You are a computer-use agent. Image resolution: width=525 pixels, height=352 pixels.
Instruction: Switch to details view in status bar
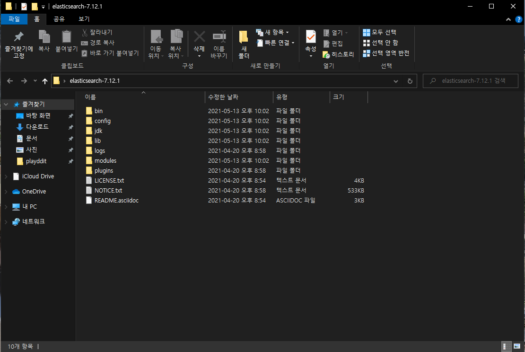[x=506, y=347]
